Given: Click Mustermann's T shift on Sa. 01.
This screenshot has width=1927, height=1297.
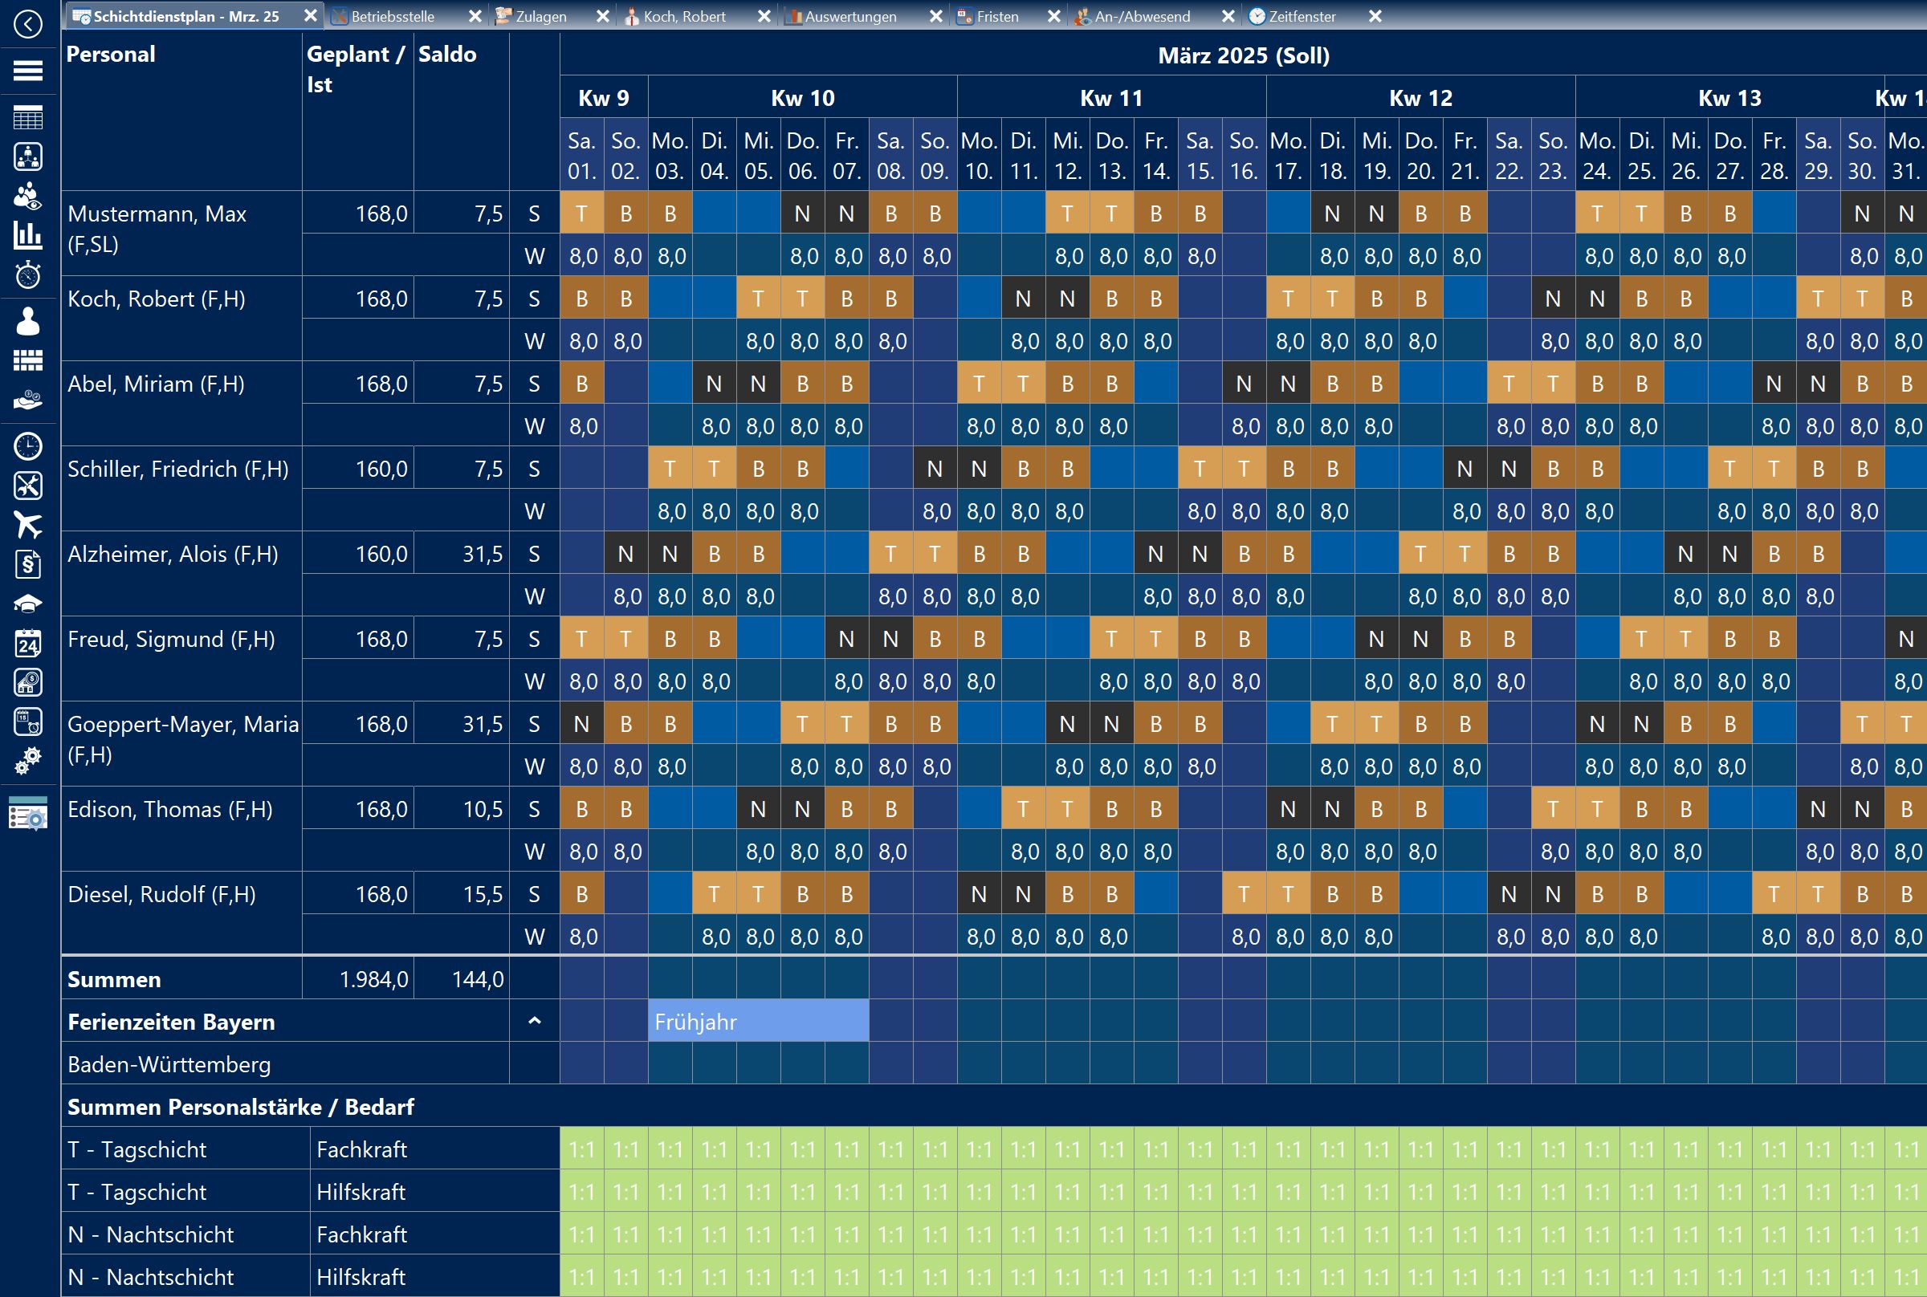Looking at the screenshot, I should pos(581,213).
